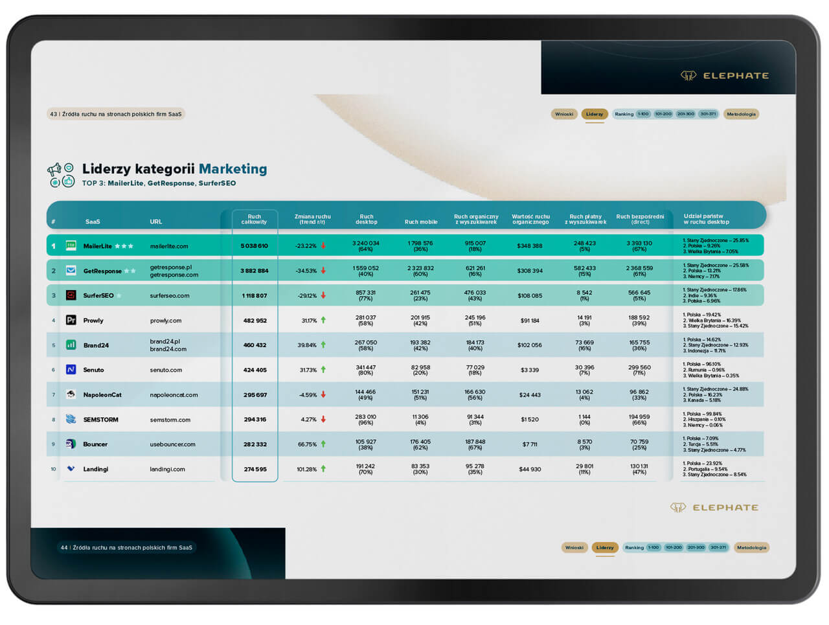This screenshot has width=829, height=625.
Task: Click the landingi.com URL
Action: 167,469
